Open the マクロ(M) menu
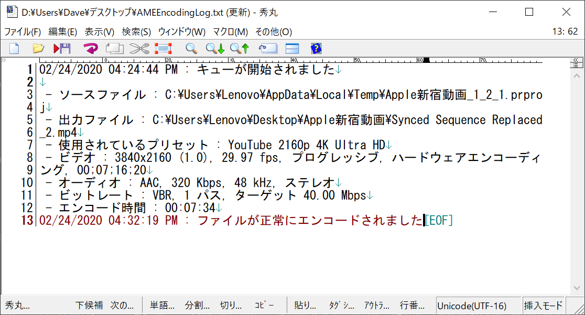 tap(230, 32)
